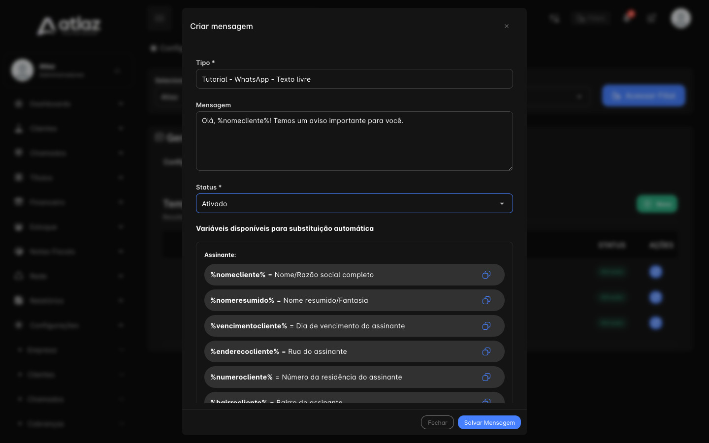This screenshot has width=709, height=443.
Task: Click the "Variáveis disponíveis para substituição automática" heading
Action: pyautogui.click(x=285, y=228)
